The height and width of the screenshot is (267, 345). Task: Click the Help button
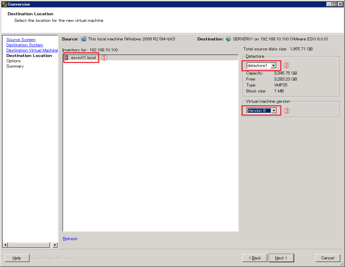pos(17,258)
